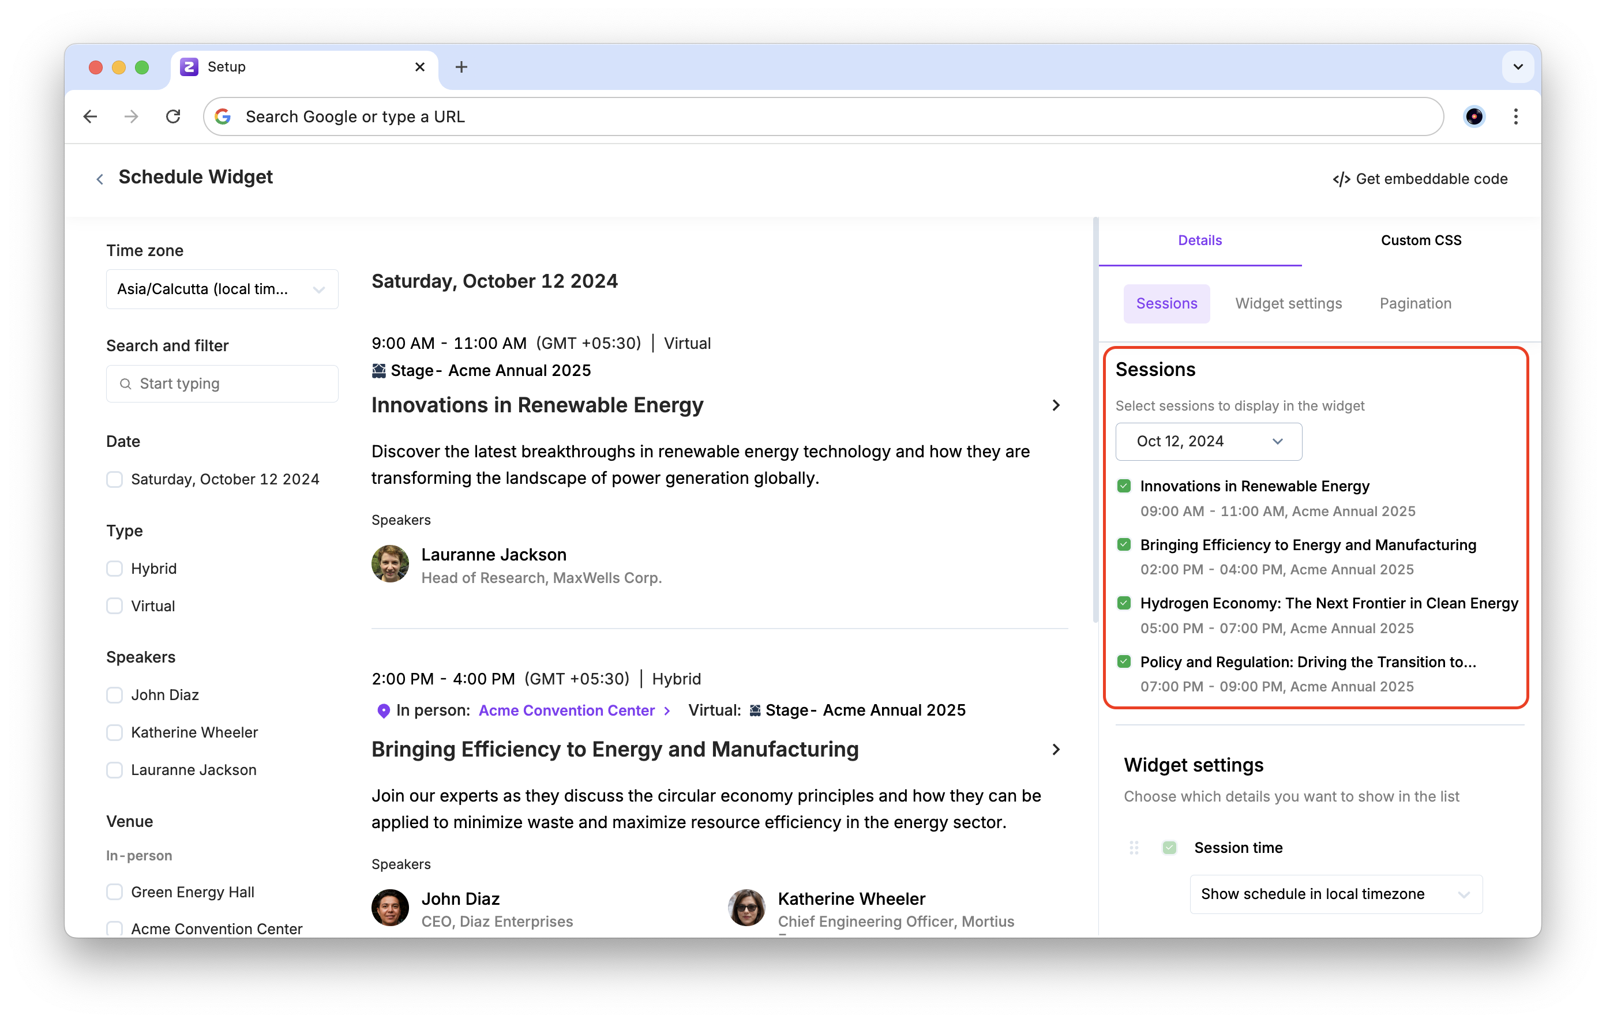This screenshot has height=1023, width=1606.
Task: Click the embeddable code brackets icon
Action: [1341, 179]
